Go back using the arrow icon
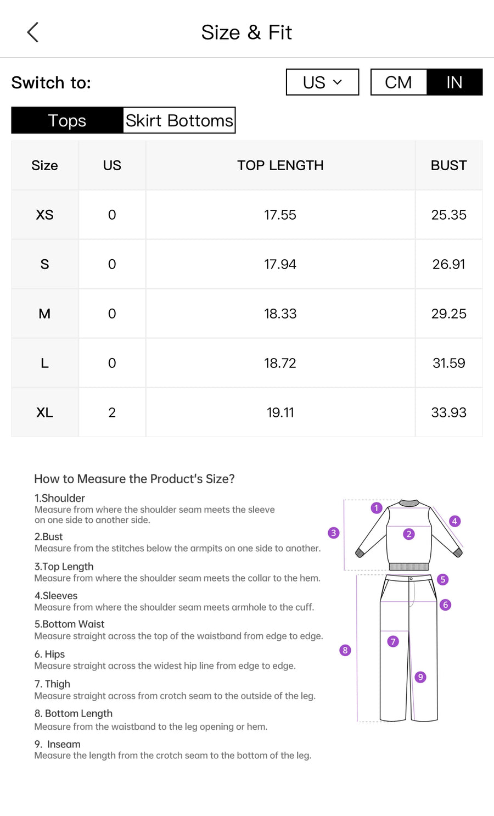Image resolution: width=494 pixels, height=816 pixels. (x=33, y=32)
